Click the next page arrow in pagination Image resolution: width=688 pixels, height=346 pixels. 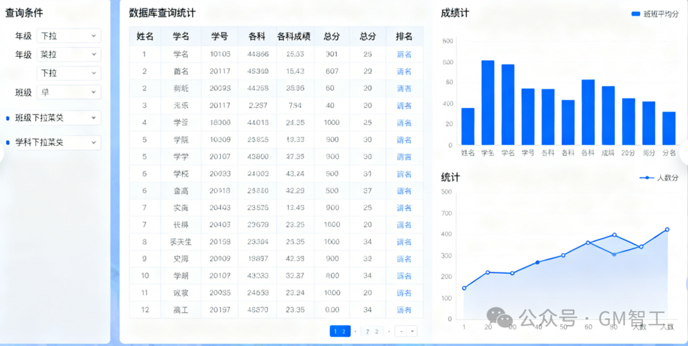(x=389, y=331)
